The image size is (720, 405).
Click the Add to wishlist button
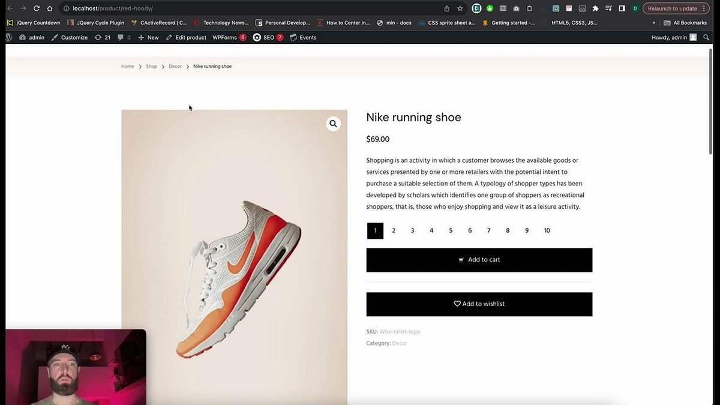point(479,304)
